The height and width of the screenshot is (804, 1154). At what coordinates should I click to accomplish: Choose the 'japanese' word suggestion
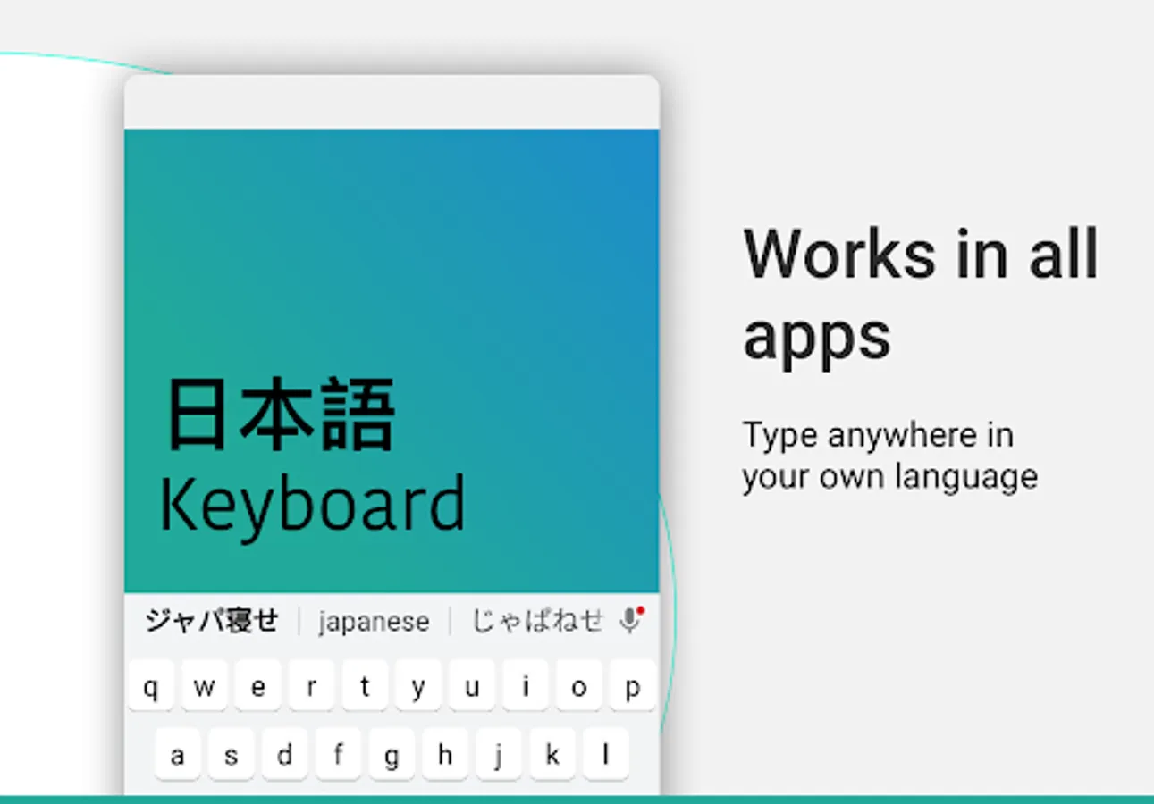pos(374,622)
